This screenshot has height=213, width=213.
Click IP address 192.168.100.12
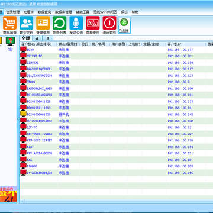(179, 127)
